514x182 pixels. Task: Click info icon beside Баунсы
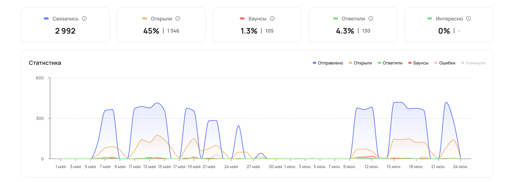click(x=272, y=19)
